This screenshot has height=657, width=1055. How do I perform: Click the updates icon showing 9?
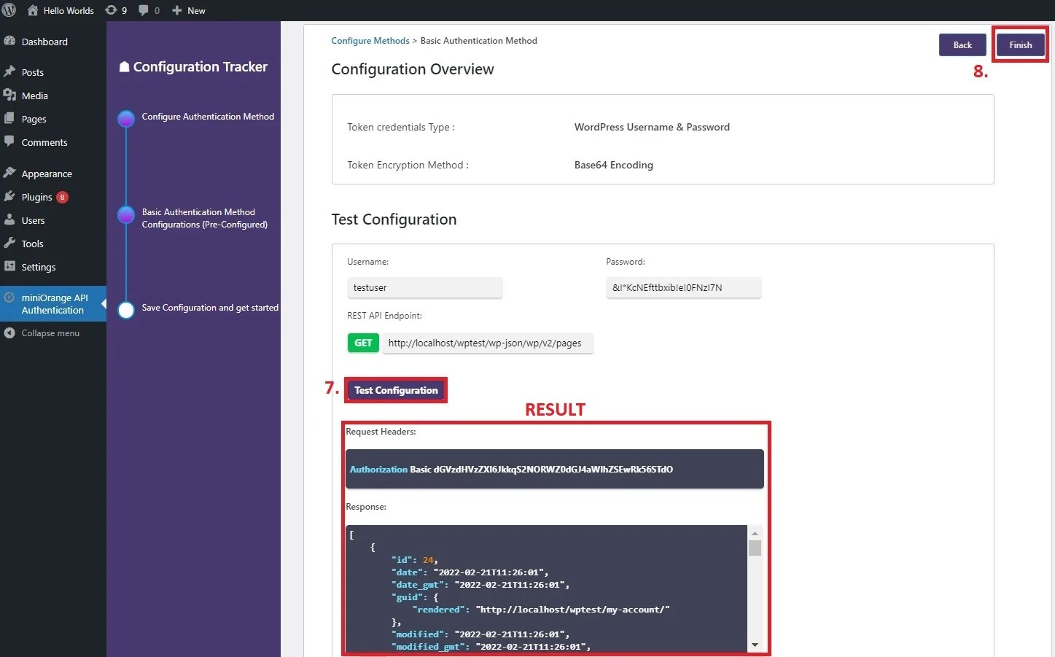coord(112,10)
